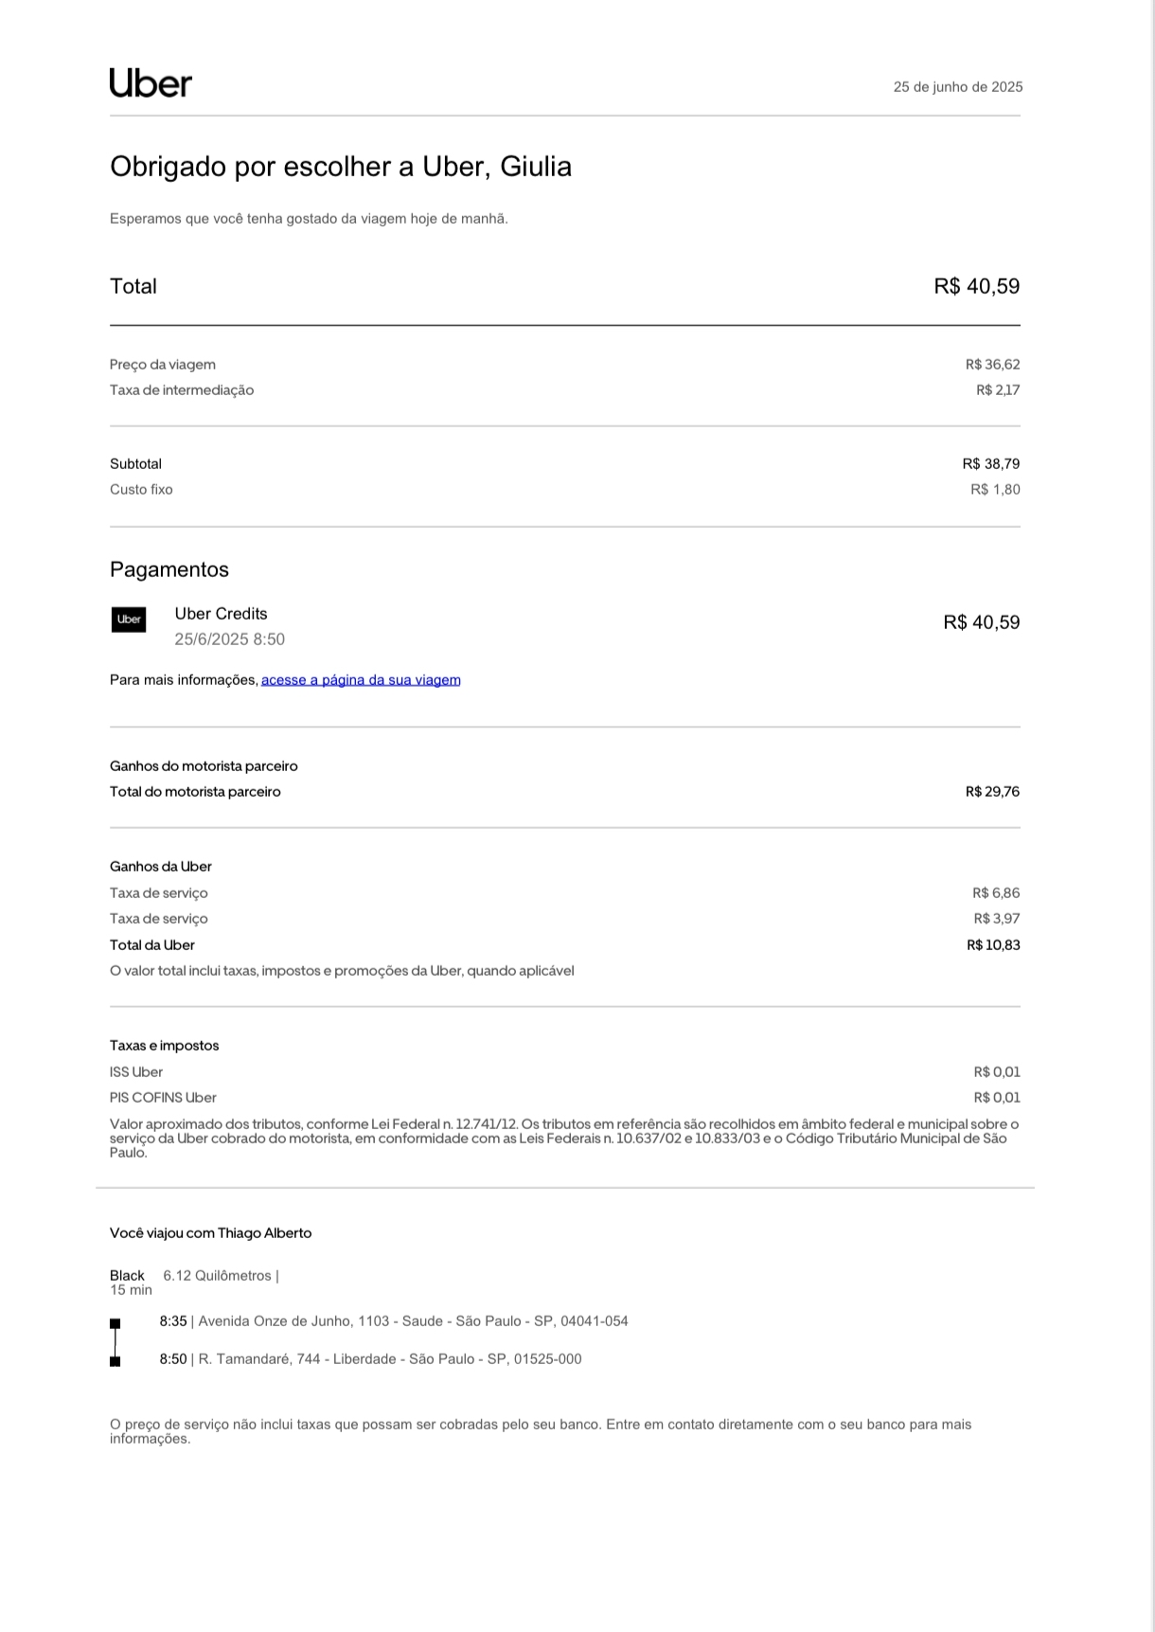Click the Uber logo at the top
Image resolution: width=1155 pixels, height=1632 pixels.
click(x=151, y=83)
